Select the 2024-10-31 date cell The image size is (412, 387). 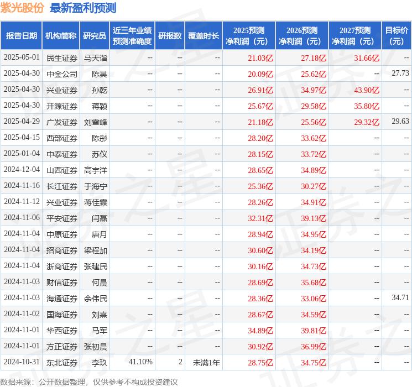(x=22, y=362)
